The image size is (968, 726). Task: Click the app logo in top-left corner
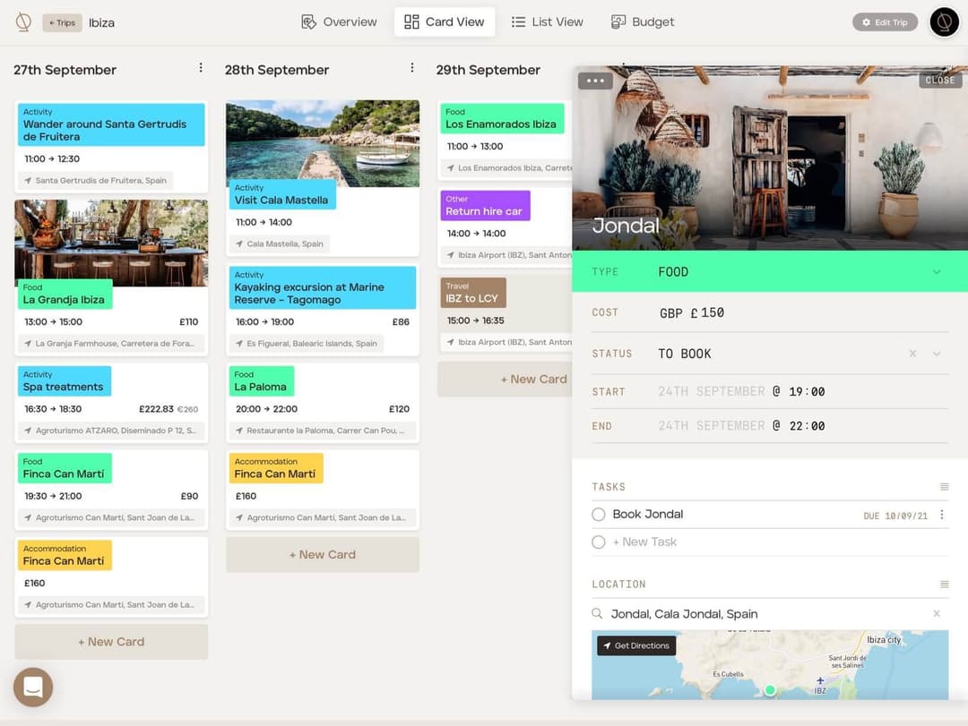23,22
